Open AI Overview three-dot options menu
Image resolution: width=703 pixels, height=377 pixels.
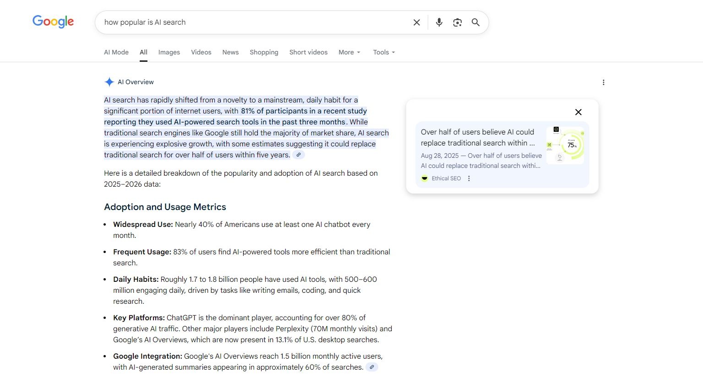(603, 82)
